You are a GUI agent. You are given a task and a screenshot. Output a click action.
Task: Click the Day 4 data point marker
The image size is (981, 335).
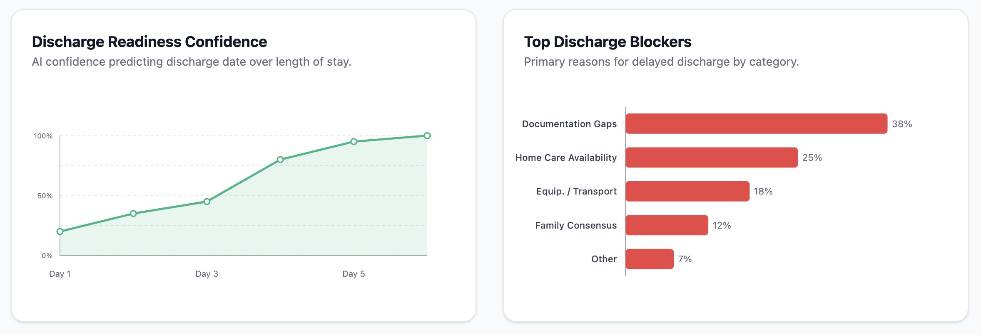pyautogui.click(x=280, y=160)
